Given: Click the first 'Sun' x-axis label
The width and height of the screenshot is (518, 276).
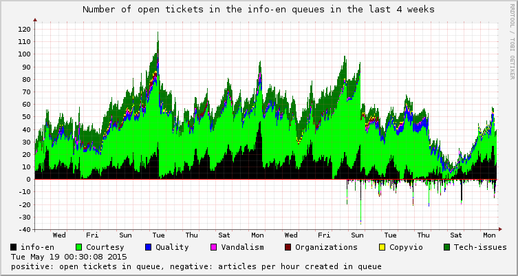Looking at the screenshot, I should tap(125, 235).
